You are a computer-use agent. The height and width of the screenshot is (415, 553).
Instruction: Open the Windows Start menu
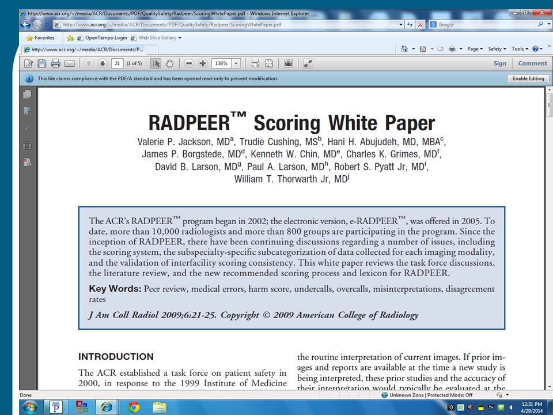(30, 408)
